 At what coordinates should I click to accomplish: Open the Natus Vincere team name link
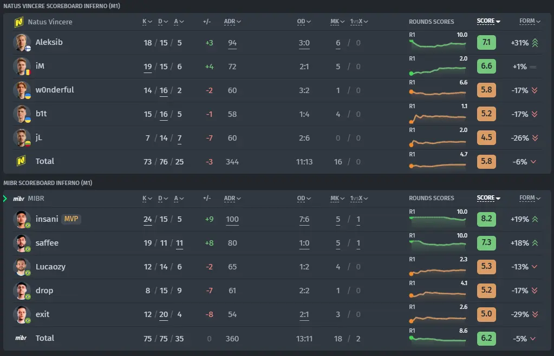coord(50,22)
